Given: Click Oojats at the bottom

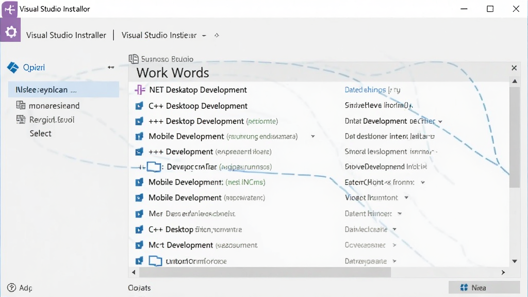Looking at the screenshot, I should click(139, 288).
